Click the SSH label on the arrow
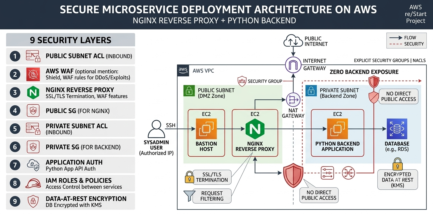 (x=171, y=125)
